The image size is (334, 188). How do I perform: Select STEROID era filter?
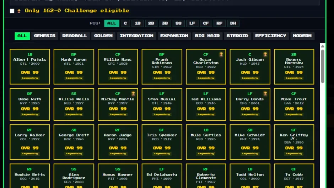[237, 36]
